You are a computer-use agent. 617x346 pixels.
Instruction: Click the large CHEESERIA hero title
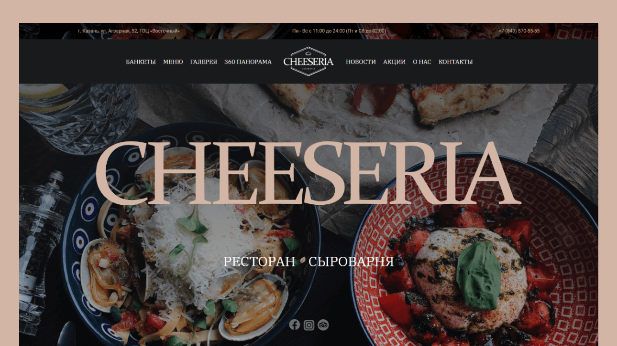[x=308, y=173]
